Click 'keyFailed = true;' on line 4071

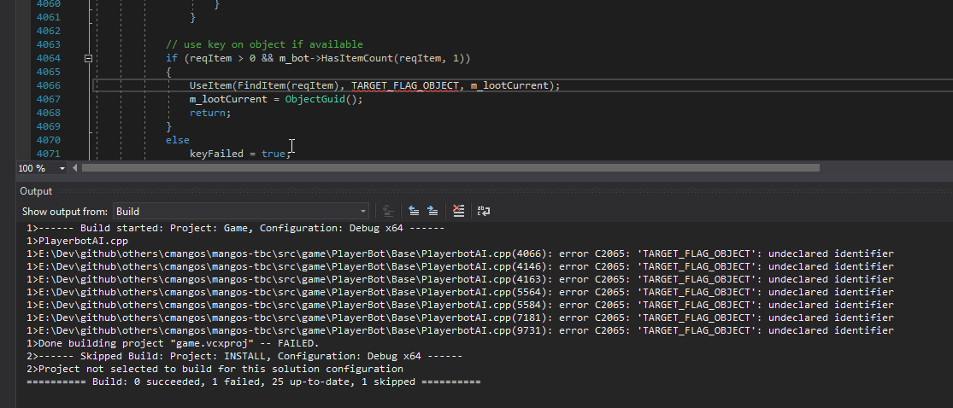[x=241, y=154]
